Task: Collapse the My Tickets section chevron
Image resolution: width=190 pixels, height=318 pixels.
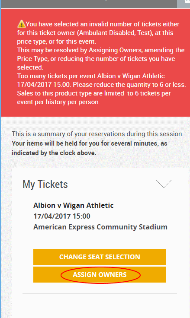Action: [164, 184]
